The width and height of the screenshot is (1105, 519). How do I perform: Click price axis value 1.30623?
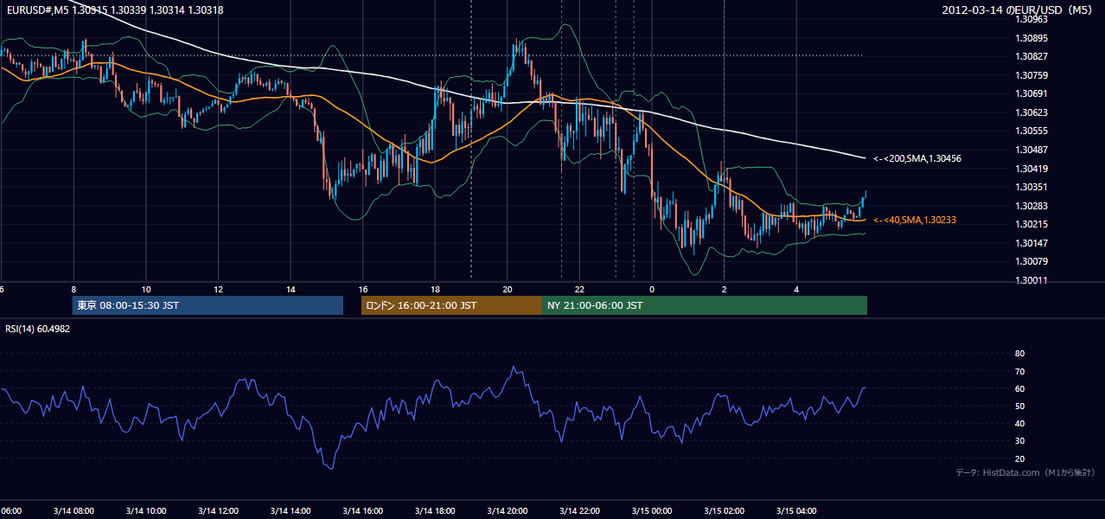[x=1031, y=112]
